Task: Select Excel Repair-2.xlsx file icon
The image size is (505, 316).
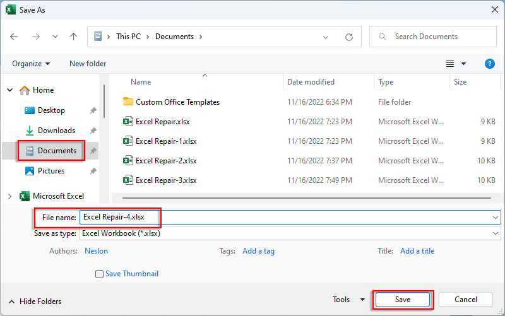Action: pyautogui.click(x=128, y=161)
